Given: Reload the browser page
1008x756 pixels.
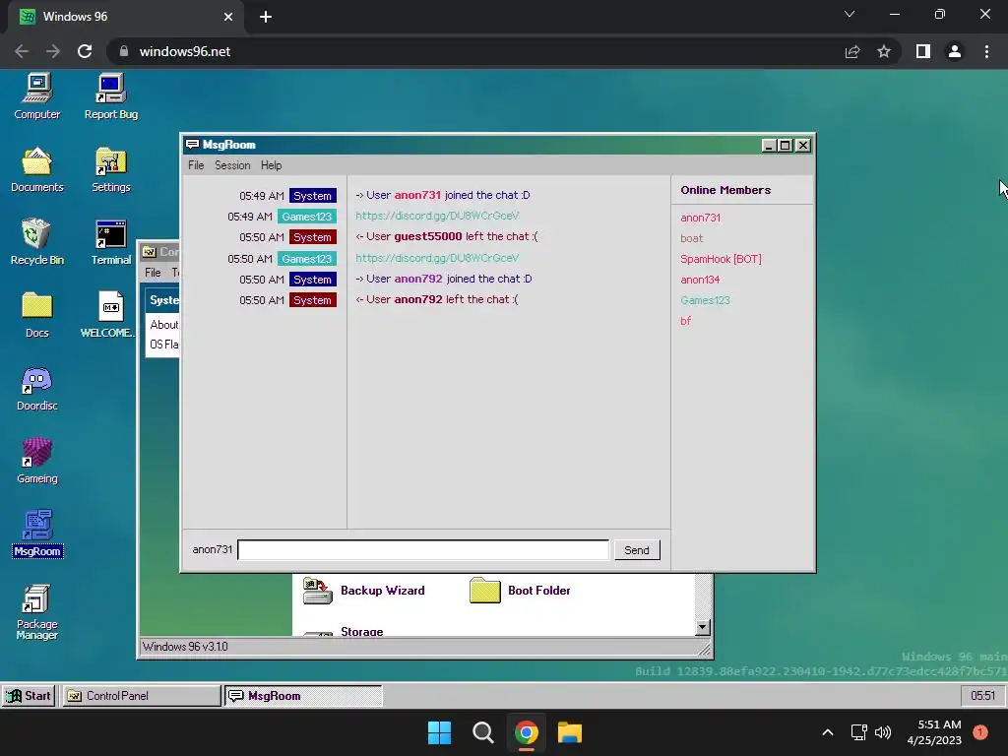Looking at the screenshot, I should coord(85,51).
